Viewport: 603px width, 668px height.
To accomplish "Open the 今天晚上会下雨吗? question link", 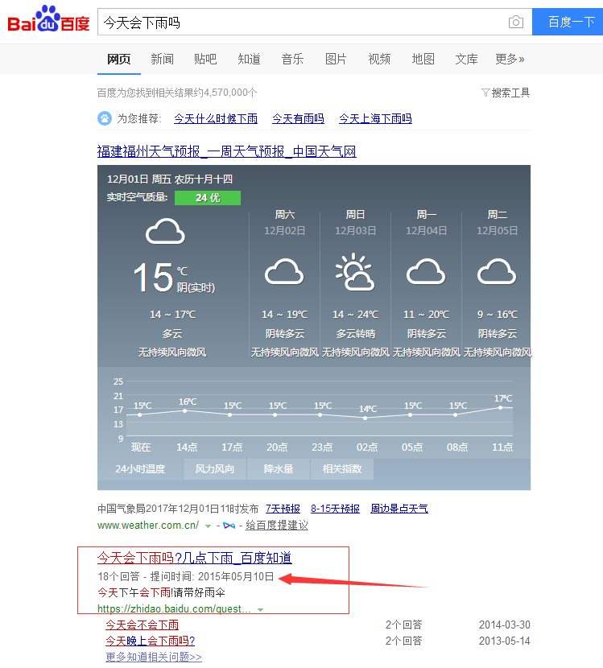I will (x=150, y=641).
